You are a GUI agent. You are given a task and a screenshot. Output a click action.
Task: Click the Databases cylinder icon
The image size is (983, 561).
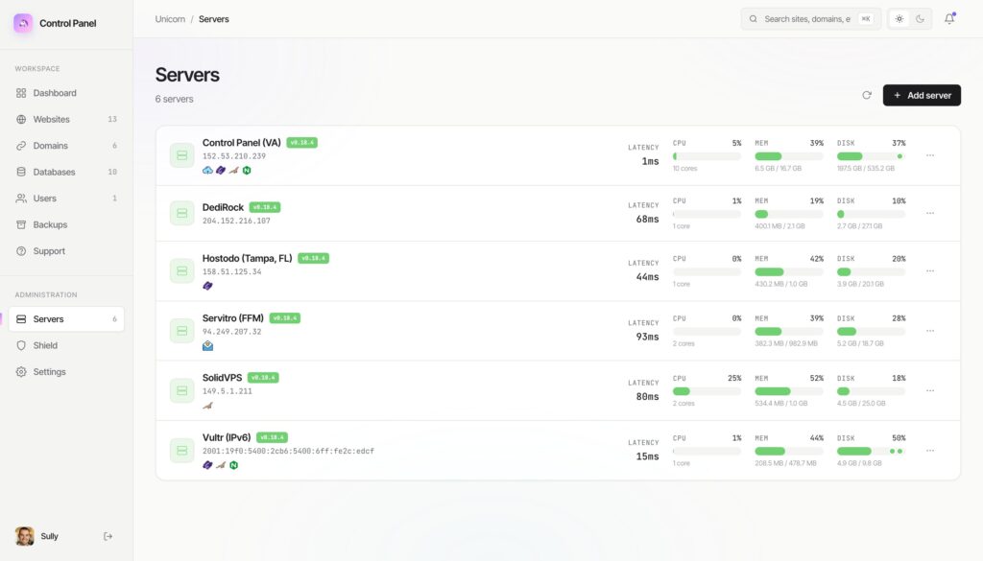tap(21, 172)
